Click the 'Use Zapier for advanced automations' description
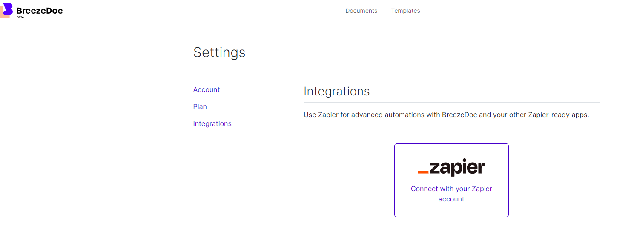 tap(446, 115)
